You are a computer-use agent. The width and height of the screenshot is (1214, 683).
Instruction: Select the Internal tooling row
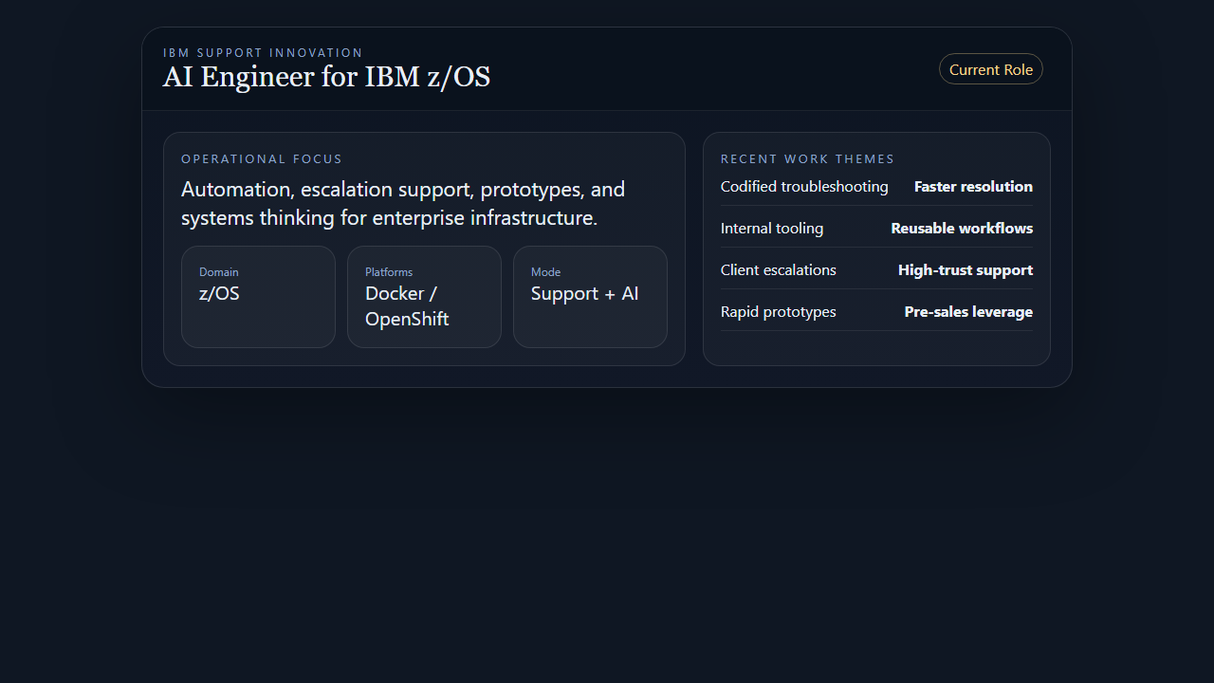[771, 228]
